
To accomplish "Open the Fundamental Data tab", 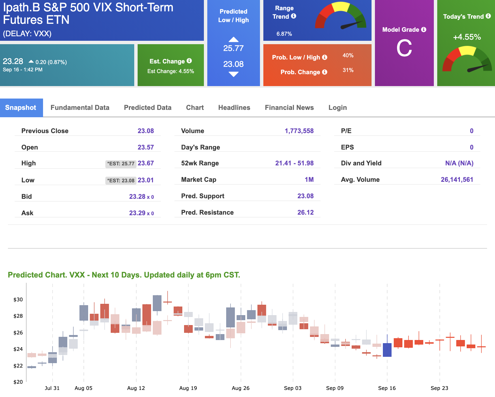I will tap(80, 108).
